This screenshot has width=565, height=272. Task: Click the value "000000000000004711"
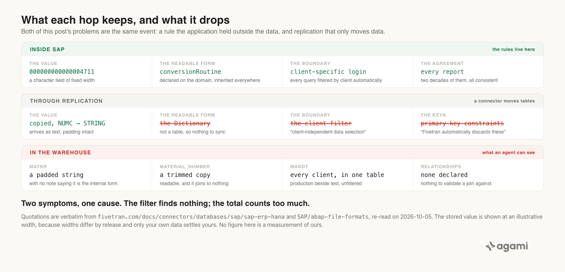point(62,72)
